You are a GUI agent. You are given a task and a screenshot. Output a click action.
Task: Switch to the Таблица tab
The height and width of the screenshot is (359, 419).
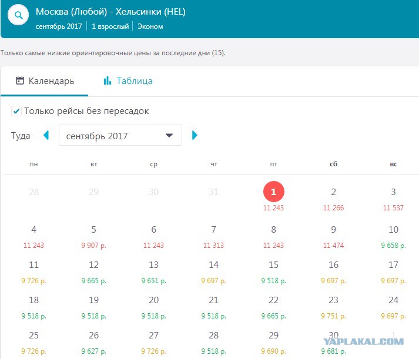point(128,81)
